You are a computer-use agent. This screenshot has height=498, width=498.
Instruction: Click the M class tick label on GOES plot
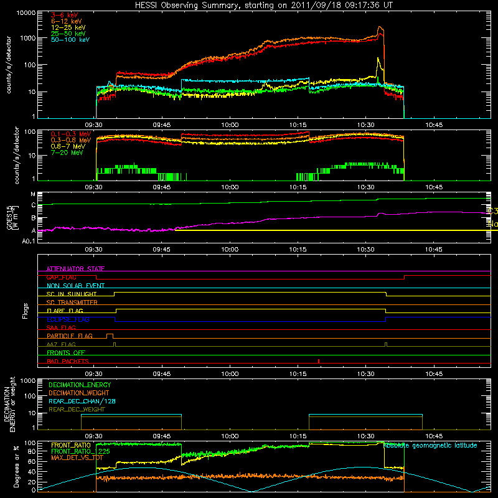coord(33,194)
